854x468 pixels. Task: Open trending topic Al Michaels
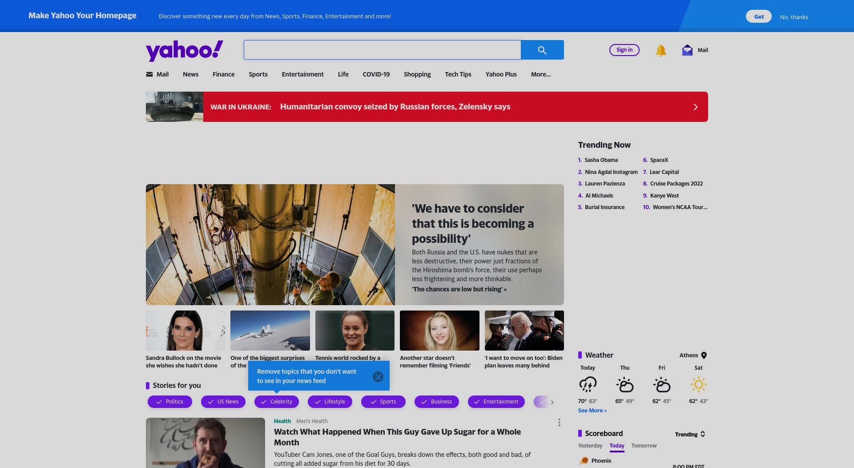click(x=599, y=196)
